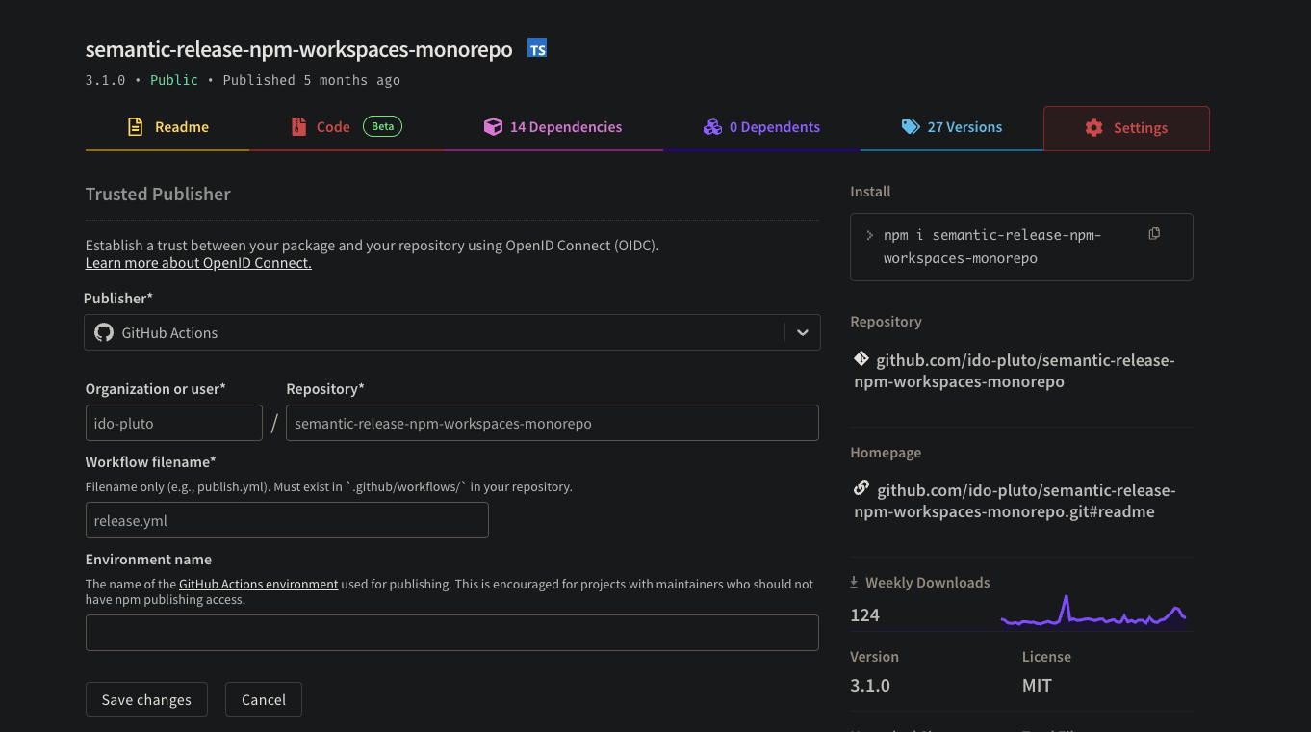Click the gear icon on Settings tab
Screen dimensions: 1311x732
[x=1093, y=127]
